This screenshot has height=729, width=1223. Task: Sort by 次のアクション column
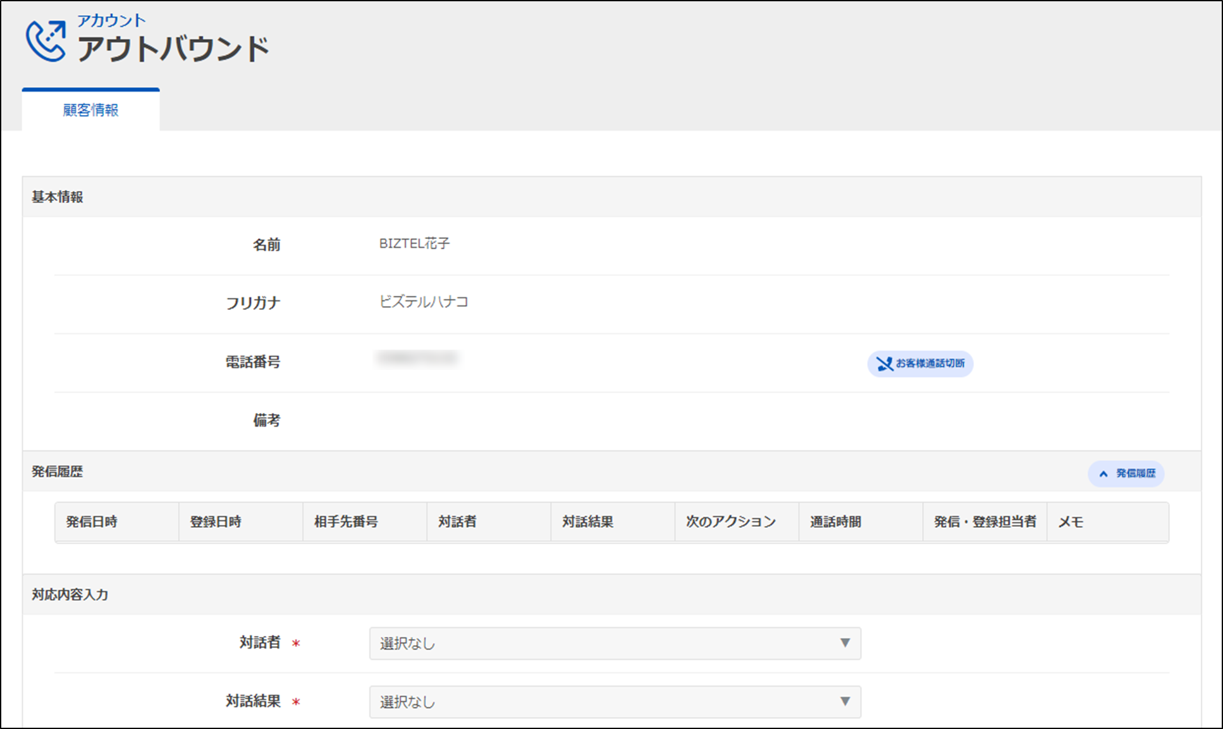coord(730,522)
